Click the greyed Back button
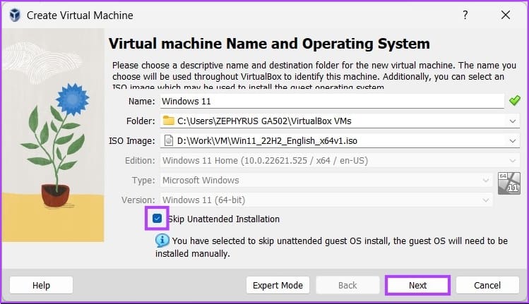The width and height of the screenshot is (529, 304). coord(347,285)
